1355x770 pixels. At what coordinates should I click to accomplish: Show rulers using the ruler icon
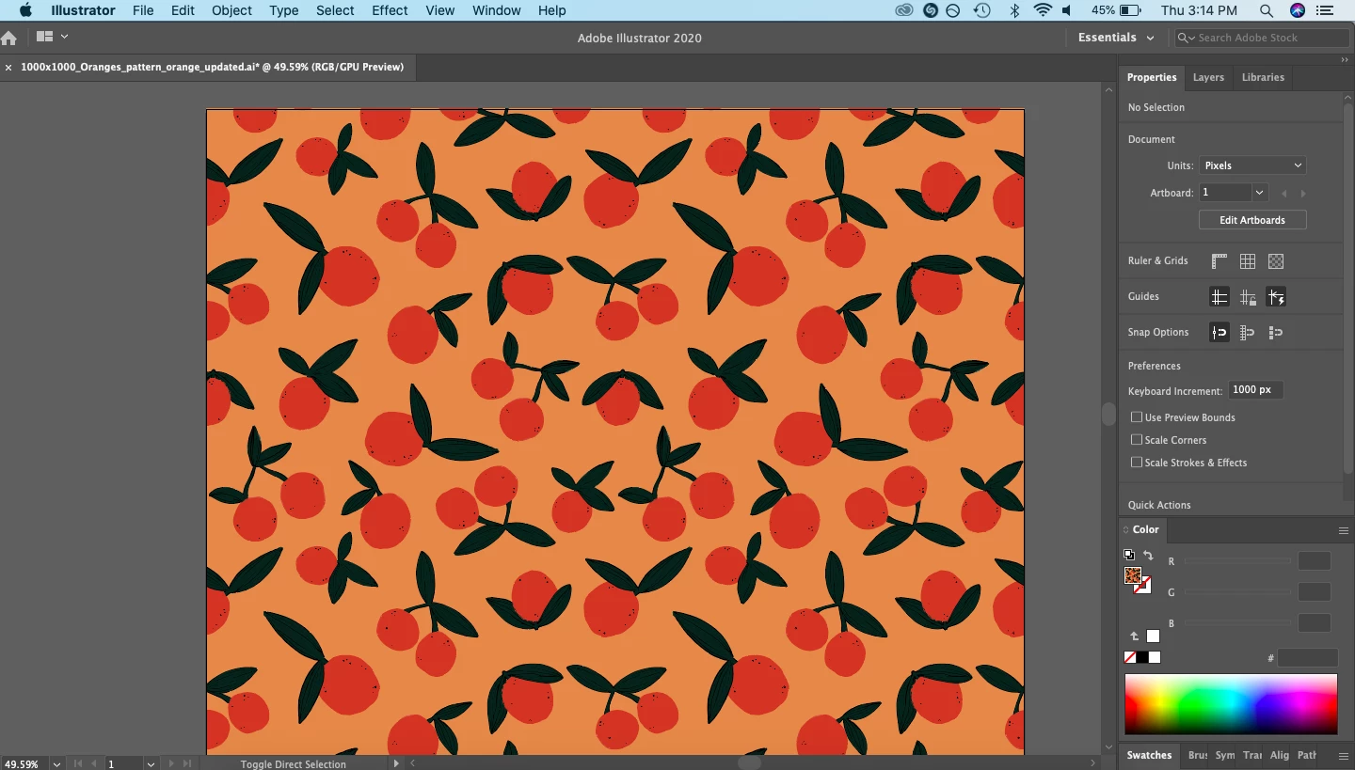tap(1219, 261)
